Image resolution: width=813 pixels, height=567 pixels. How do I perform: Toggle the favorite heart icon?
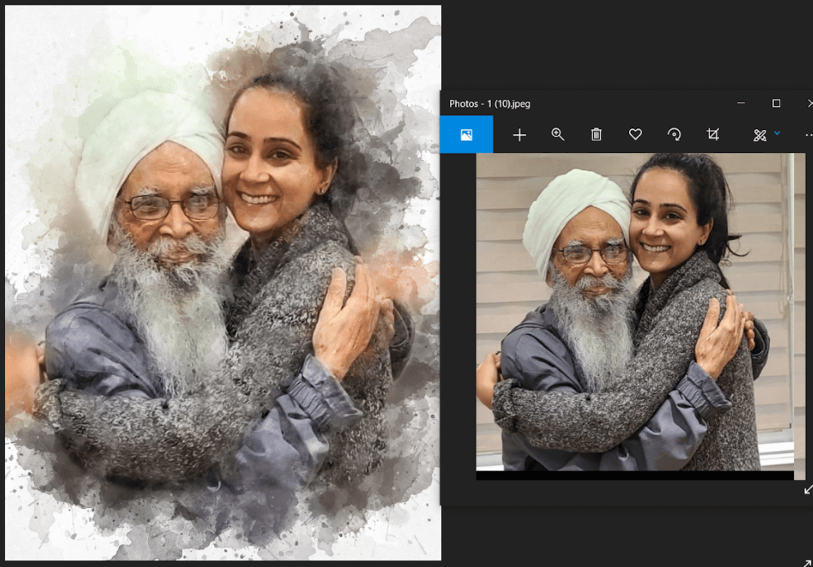tap(635, 135)
